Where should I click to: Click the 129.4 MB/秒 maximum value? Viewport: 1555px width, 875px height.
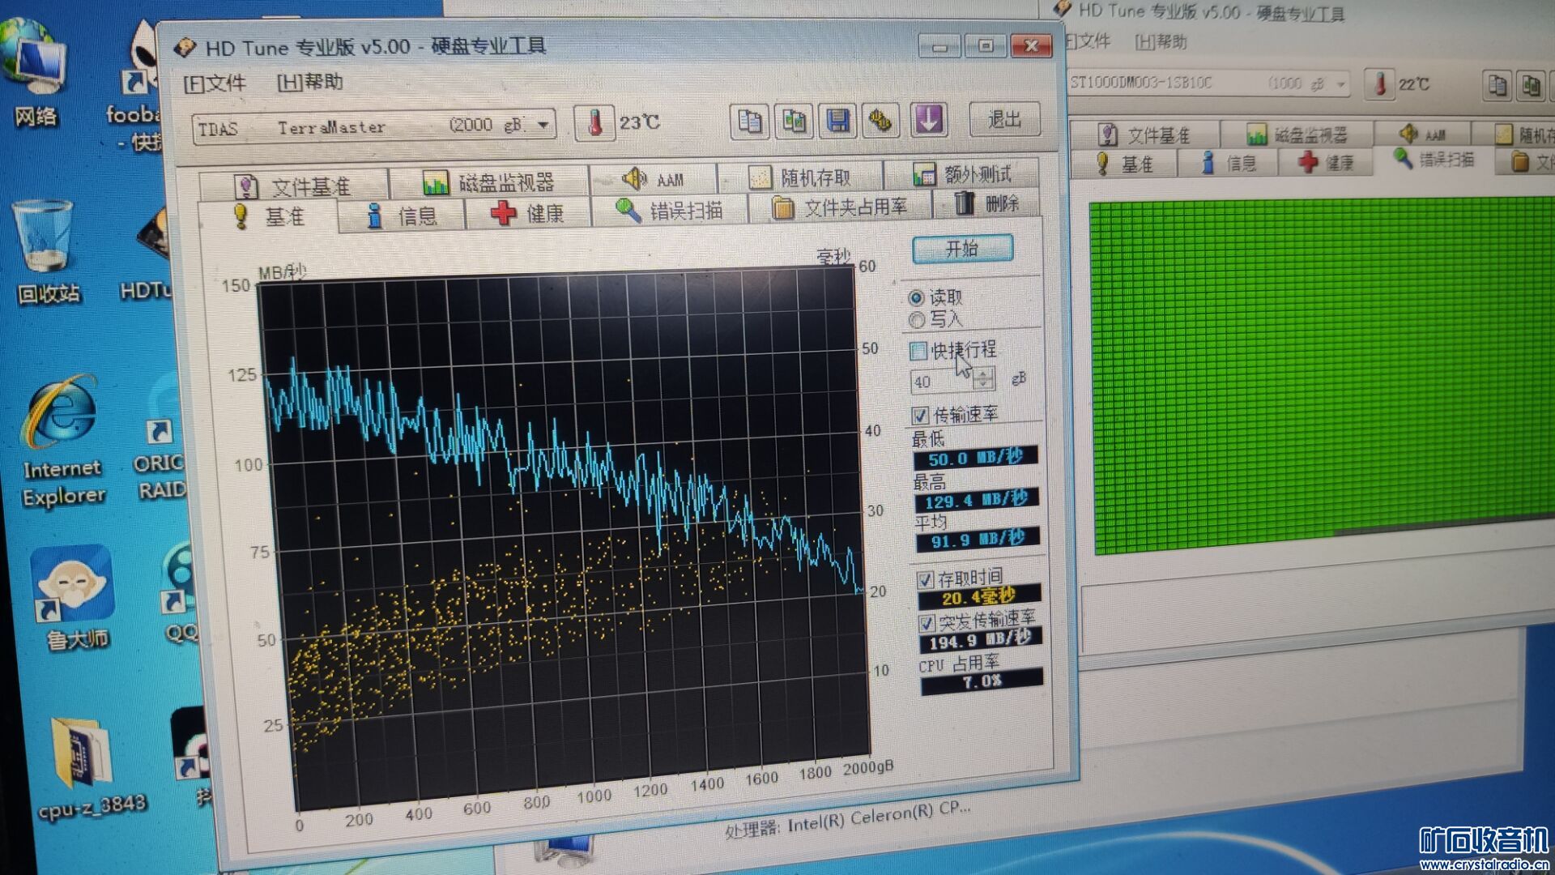[977, 500]
